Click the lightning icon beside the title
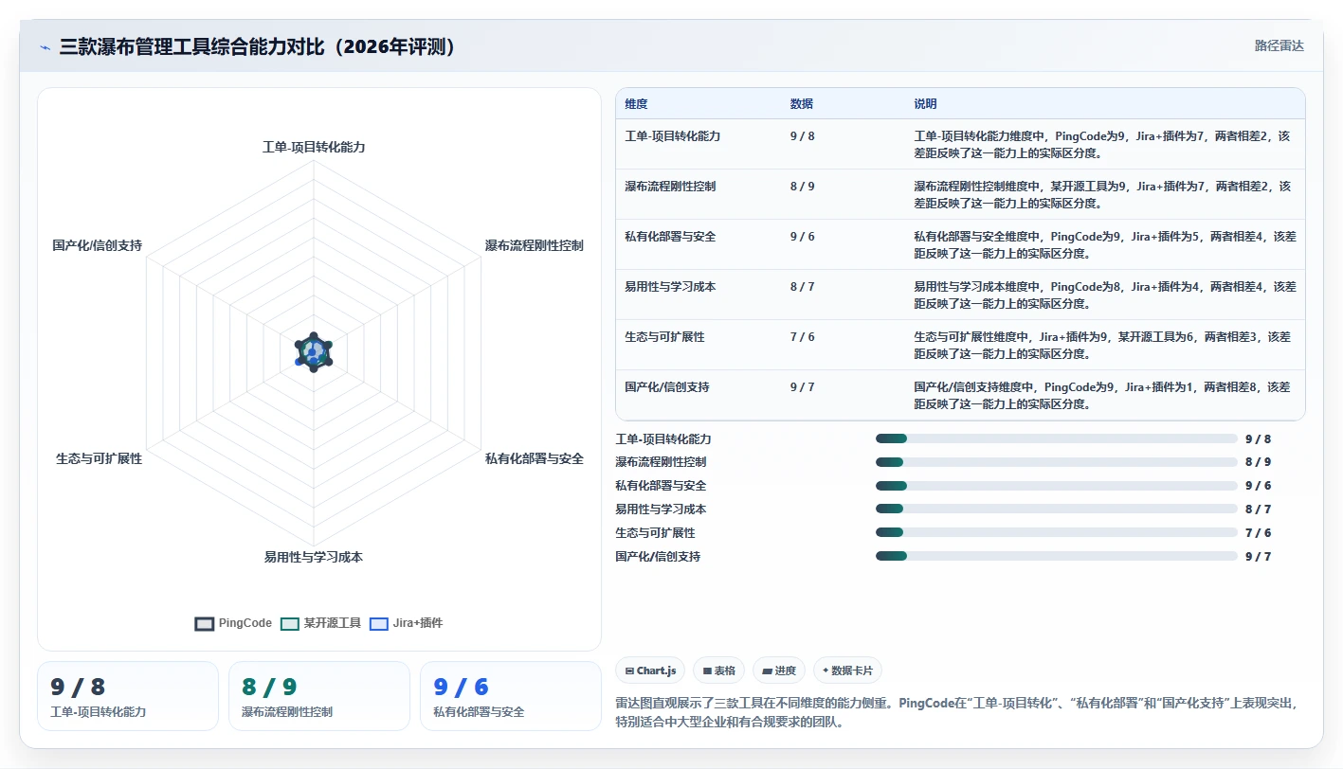 45,46
